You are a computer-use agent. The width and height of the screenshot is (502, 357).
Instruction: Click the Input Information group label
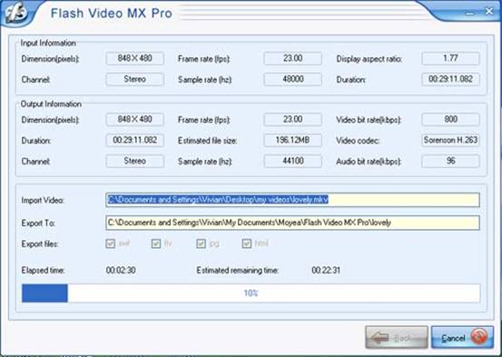pyautogui.click(x=48, y=43)
